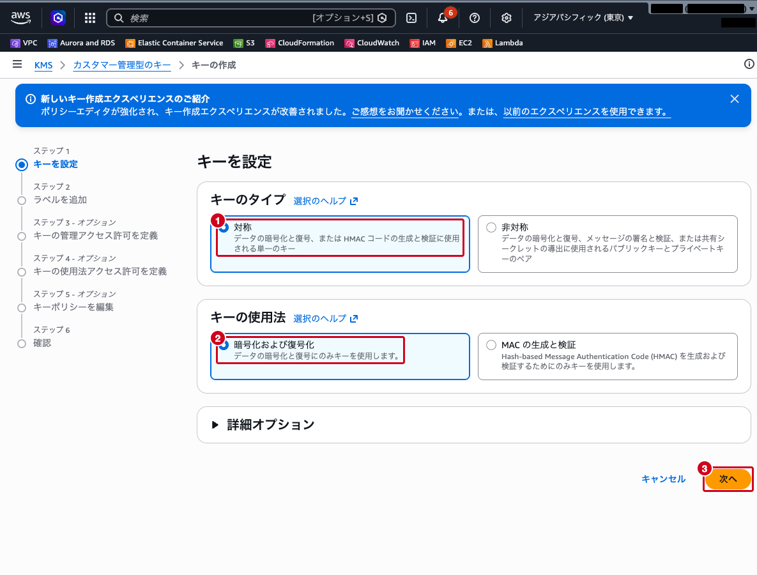Open IAM shortcut in favorites bar
This screenshot has height=575, width=757.
(x=422, y=43)
